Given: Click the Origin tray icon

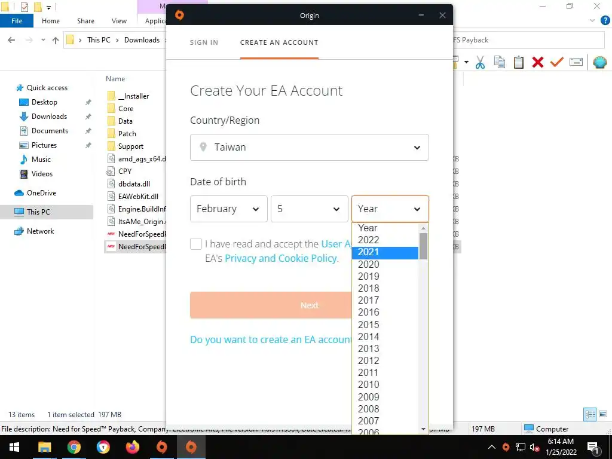Looking at the screenshot, I should 506,447.
